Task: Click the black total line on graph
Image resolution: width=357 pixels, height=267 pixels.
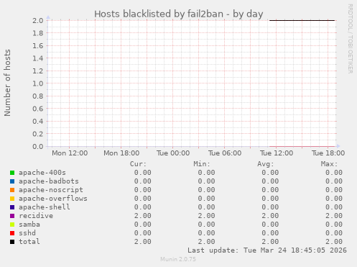Action: point(302,20)
